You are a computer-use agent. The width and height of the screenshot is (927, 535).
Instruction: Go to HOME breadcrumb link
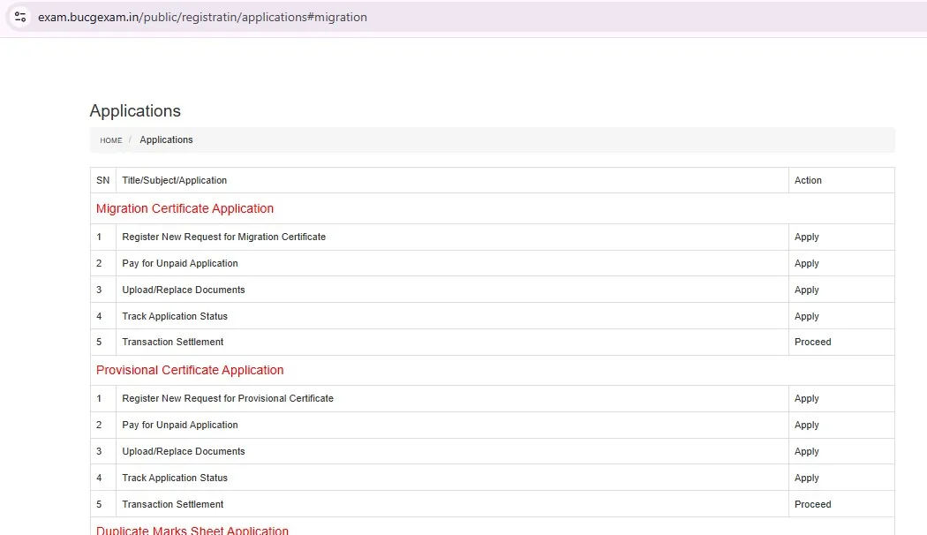tap(110, 140)
